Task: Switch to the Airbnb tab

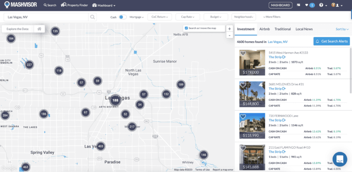Action: (x=264, y=29)
